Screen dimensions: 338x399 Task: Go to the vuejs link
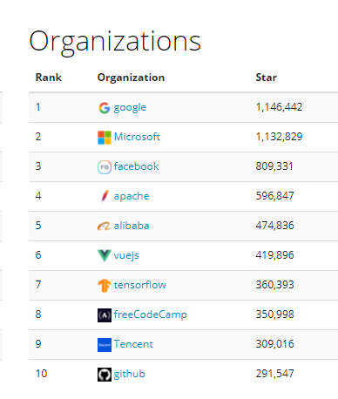[126, 256]
